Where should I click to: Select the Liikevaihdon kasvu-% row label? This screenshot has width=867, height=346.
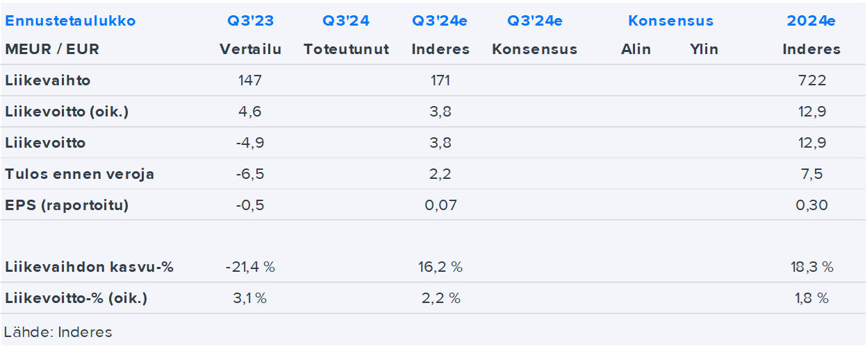(89, 267)
